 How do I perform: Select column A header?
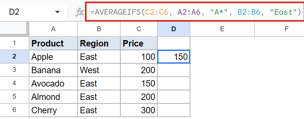coord(53,29)
